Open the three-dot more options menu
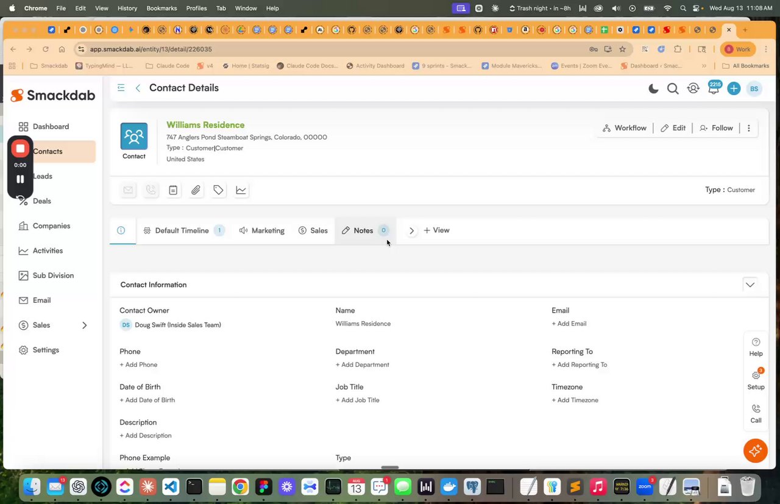Viewport: 780px width, 504px height. [x=749, y=128]
